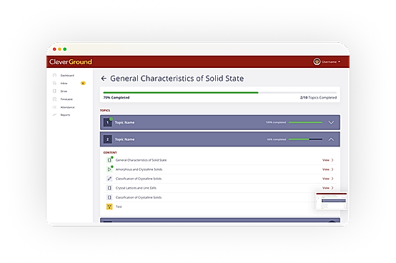View General Characteristics of Solid State content

328,160
